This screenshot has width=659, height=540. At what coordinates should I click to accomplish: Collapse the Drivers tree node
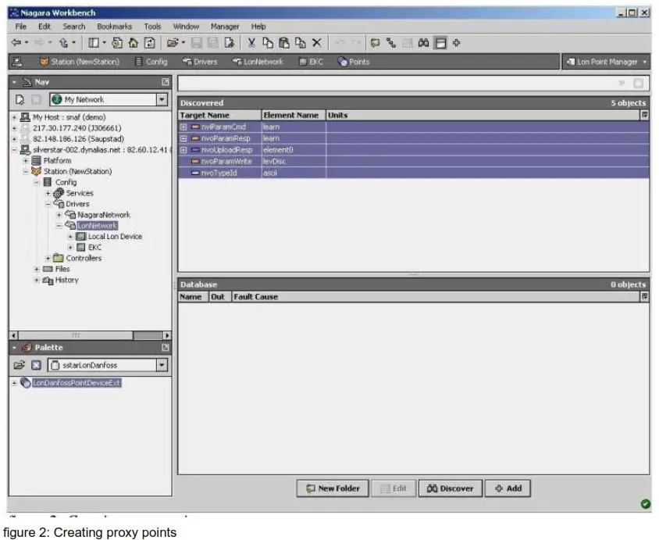click(x=48, y=204)
